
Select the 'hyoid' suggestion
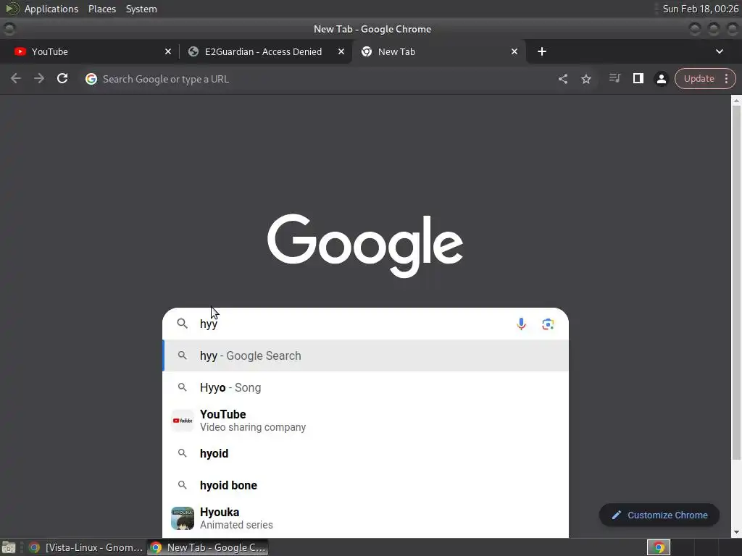365,453
